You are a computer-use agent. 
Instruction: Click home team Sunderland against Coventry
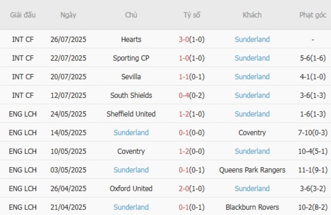click(x=131, y=132)
